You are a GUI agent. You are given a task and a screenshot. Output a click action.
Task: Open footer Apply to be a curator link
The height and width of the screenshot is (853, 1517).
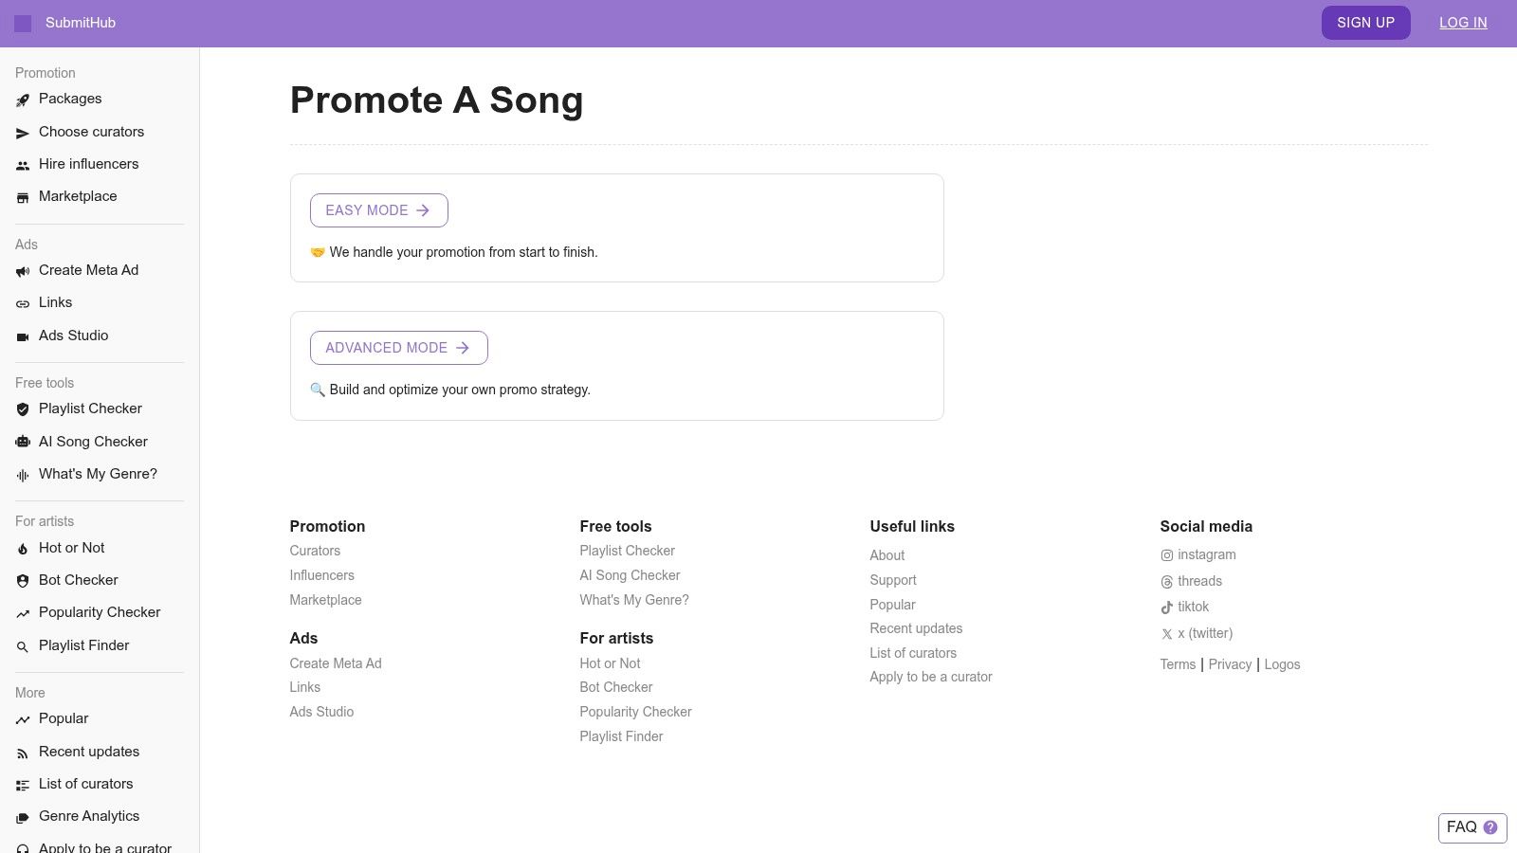(931, 677)
